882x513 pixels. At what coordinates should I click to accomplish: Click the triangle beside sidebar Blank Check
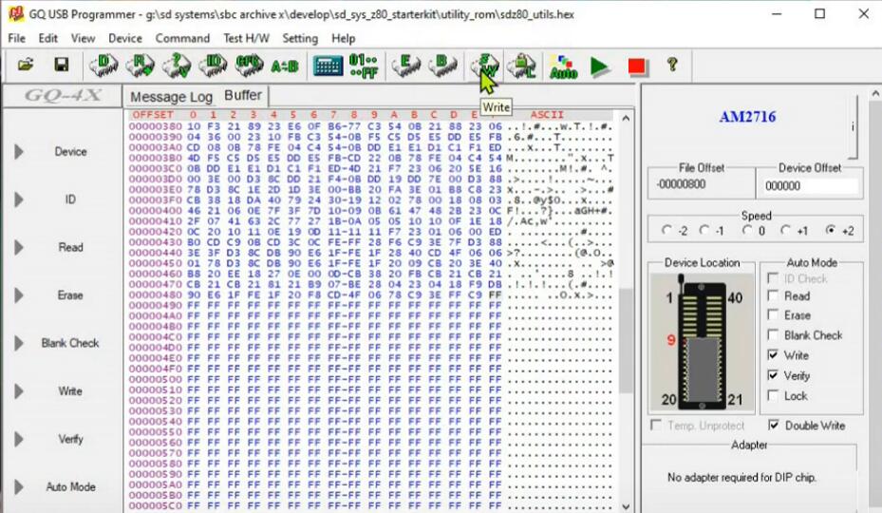[19, 343]
